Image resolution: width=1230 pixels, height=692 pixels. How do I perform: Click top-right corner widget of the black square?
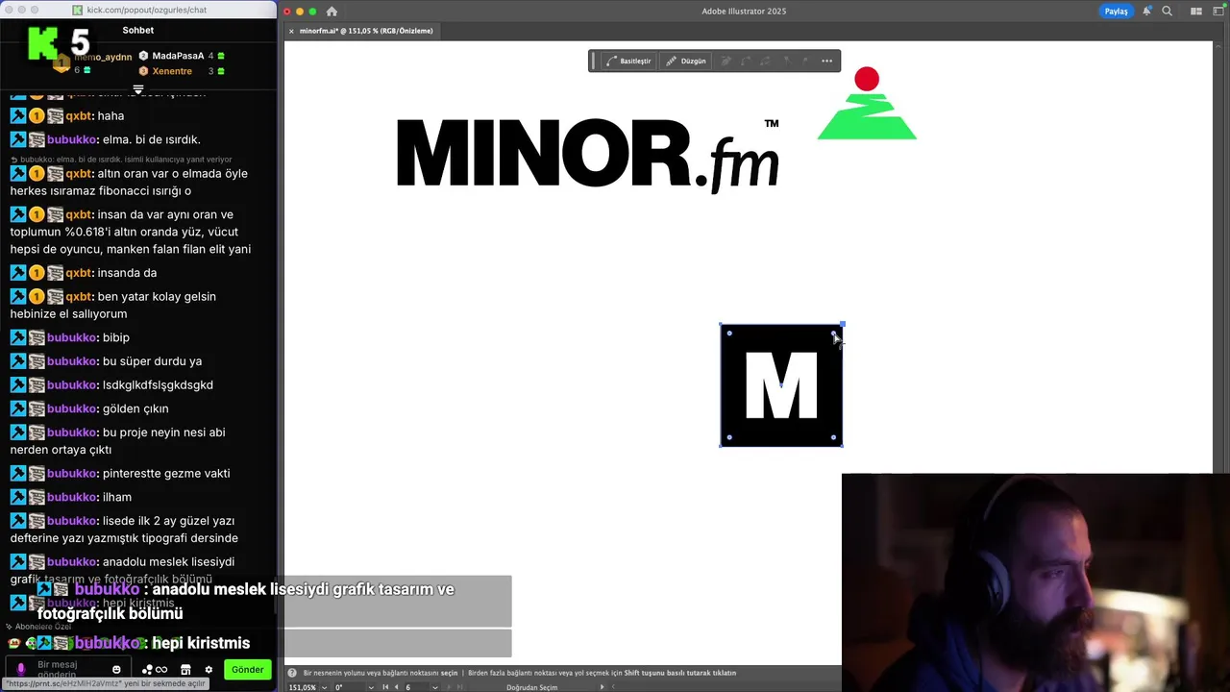(833, 334)
